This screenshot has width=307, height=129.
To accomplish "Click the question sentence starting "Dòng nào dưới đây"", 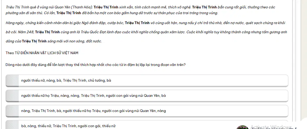I will (x=96, y=65).
